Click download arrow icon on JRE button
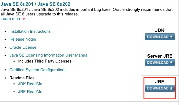 point(171,88)
